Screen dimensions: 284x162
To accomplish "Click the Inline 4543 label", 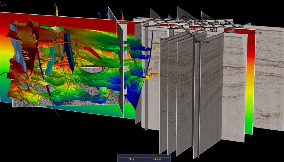I will 122,22.
